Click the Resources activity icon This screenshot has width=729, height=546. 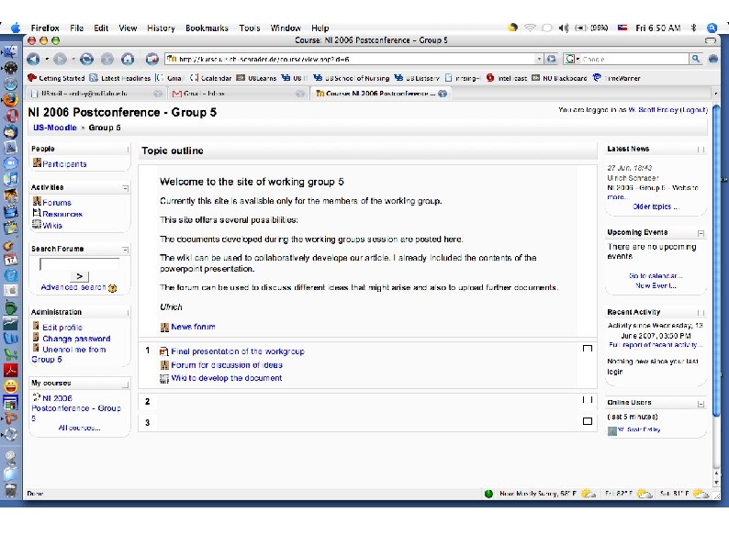click(x=37, y=213)
